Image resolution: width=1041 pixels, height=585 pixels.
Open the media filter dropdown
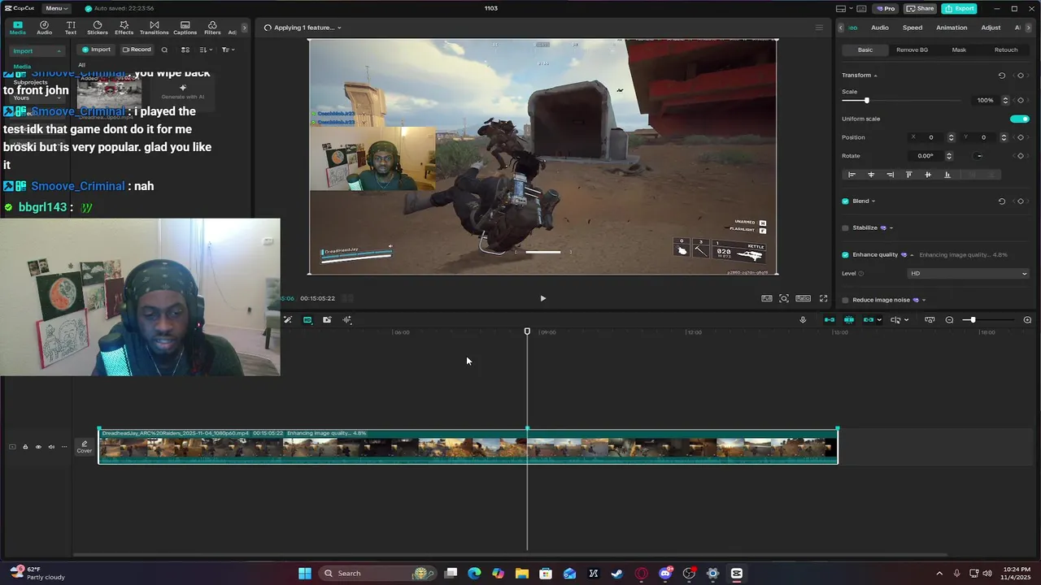229,50
